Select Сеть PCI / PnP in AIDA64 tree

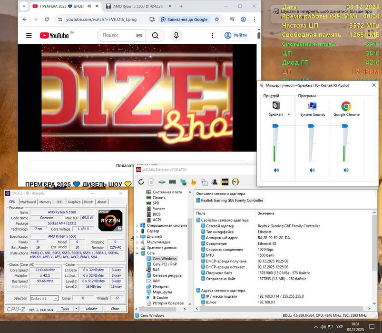pyautogui.click(x=165, y=264)
